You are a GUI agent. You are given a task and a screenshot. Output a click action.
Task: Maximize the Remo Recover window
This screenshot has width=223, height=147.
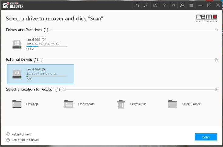[x=209, y=5]
